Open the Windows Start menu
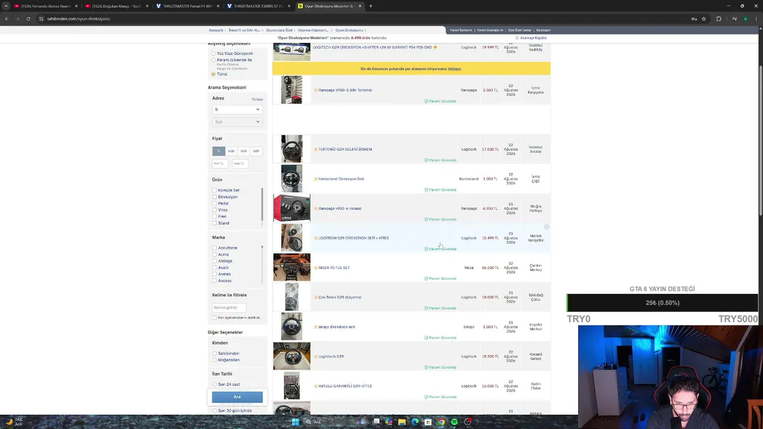 (295, 422)
